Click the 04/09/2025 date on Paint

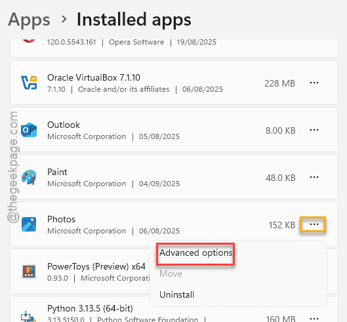point(159,184)
